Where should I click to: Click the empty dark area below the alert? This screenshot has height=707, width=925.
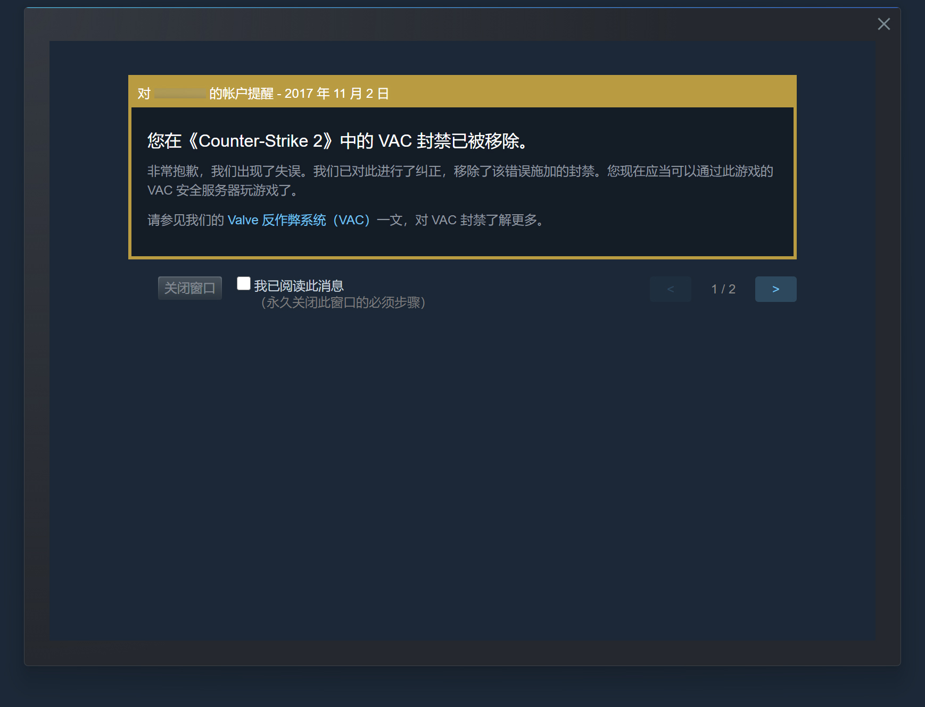point(462,468)
